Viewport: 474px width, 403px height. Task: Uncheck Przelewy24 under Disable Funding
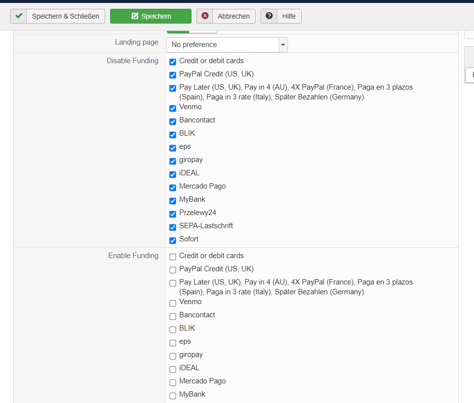[x=173, y=214]
